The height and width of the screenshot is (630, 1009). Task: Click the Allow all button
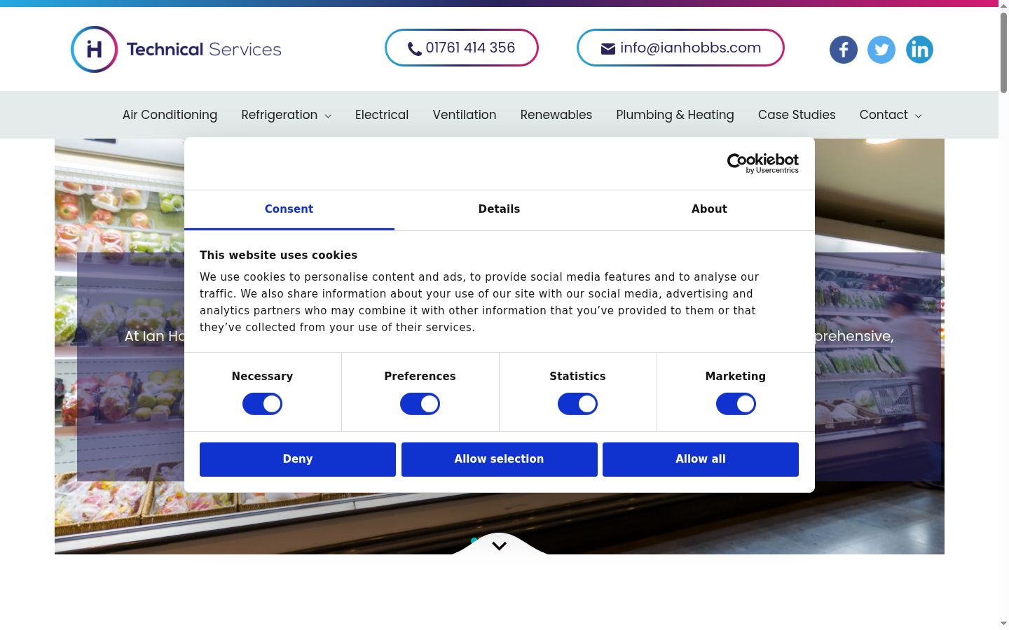pos(701,459)
